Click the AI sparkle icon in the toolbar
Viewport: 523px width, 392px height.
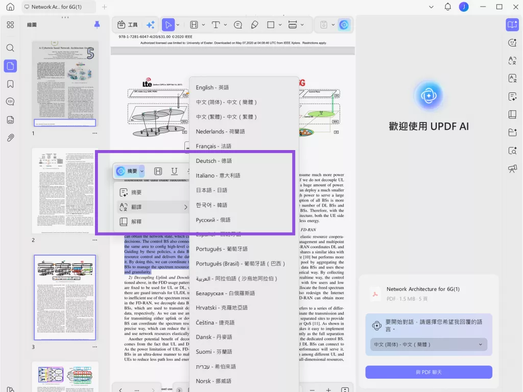click(150, 24)
